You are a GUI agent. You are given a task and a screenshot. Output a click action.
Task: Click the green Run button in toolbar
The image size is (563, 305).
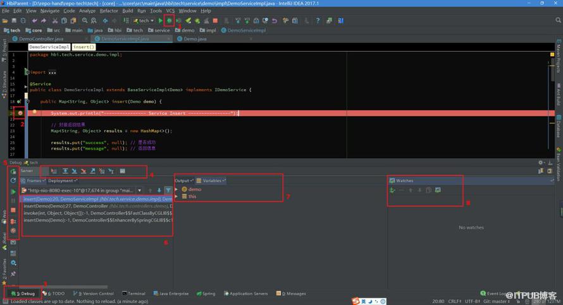click(161, 21)
